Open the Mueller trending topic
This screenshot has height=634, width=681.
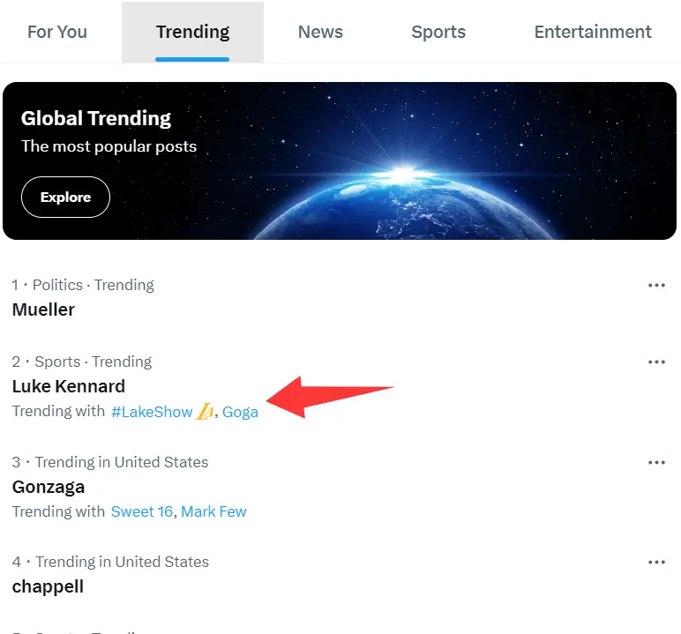click(x=43, y=310)
